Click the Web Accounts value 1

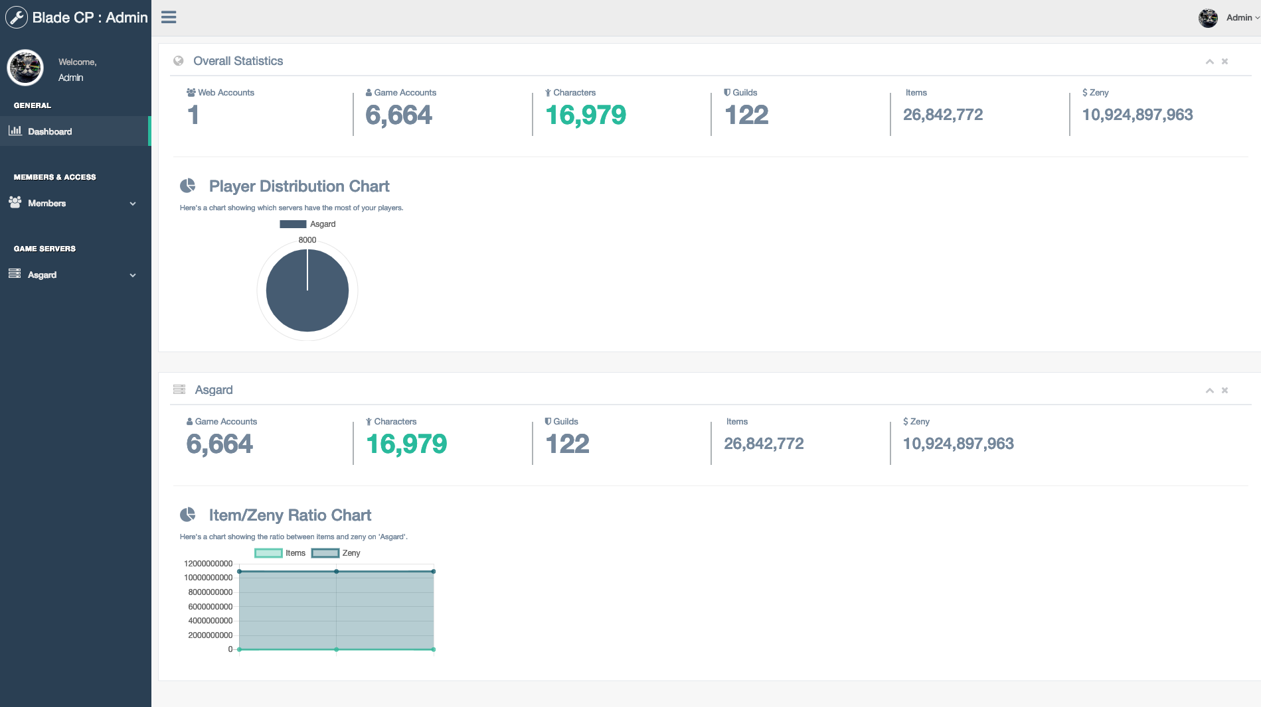(x=193, y=115)
